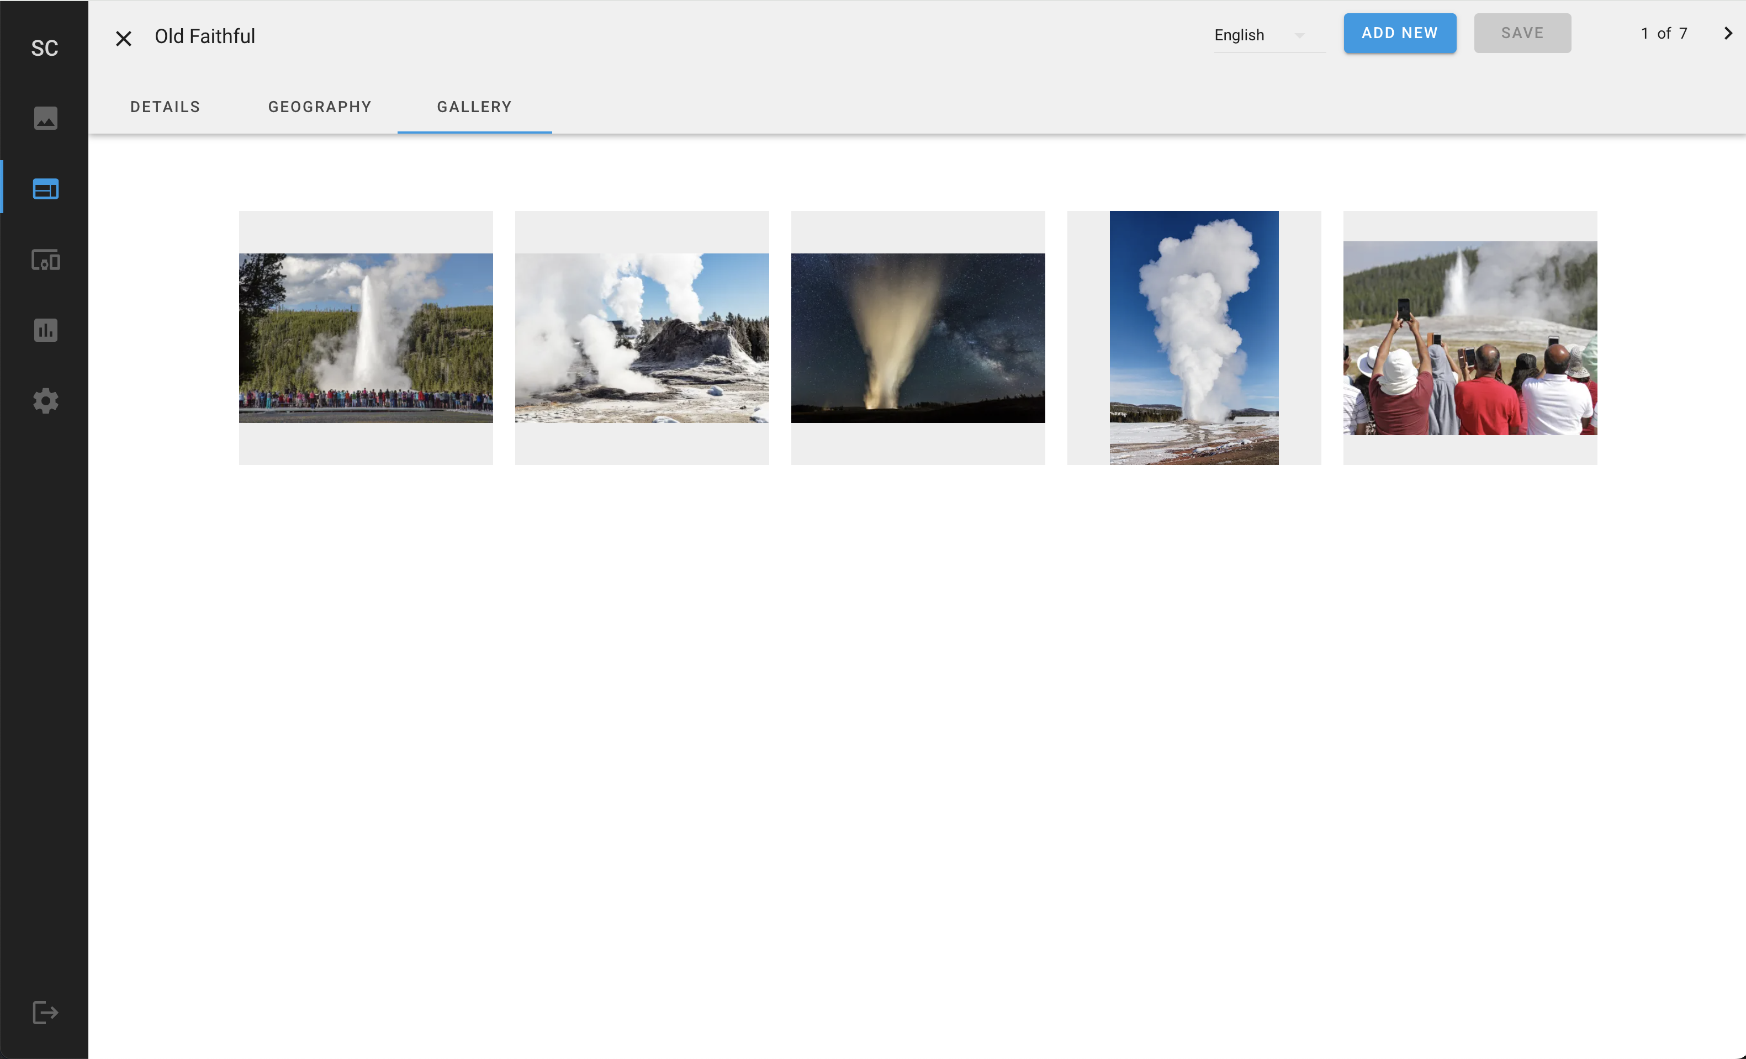1746x1059 pixels.
Task: Select the content layout sidebar icon
Action: pyautogui.click(x=45, y=189)
